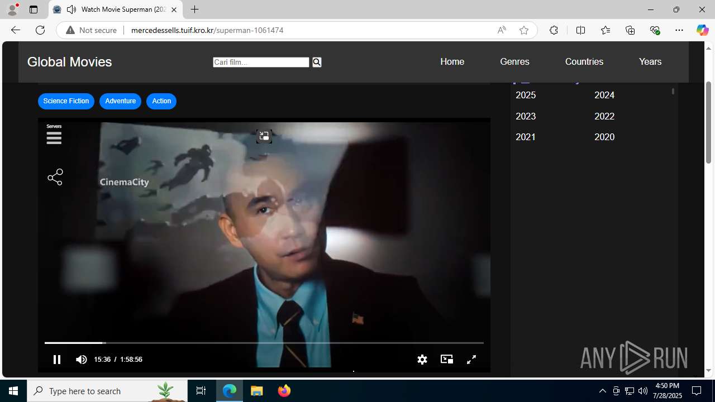Open year 2024 link
This screenshot has width=715, height=402.
click(x=604, y=95)
